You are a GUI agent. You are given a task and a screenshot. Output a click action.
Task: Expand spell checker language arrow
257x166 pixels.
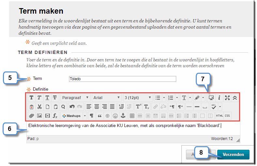[x=220, y=107]
